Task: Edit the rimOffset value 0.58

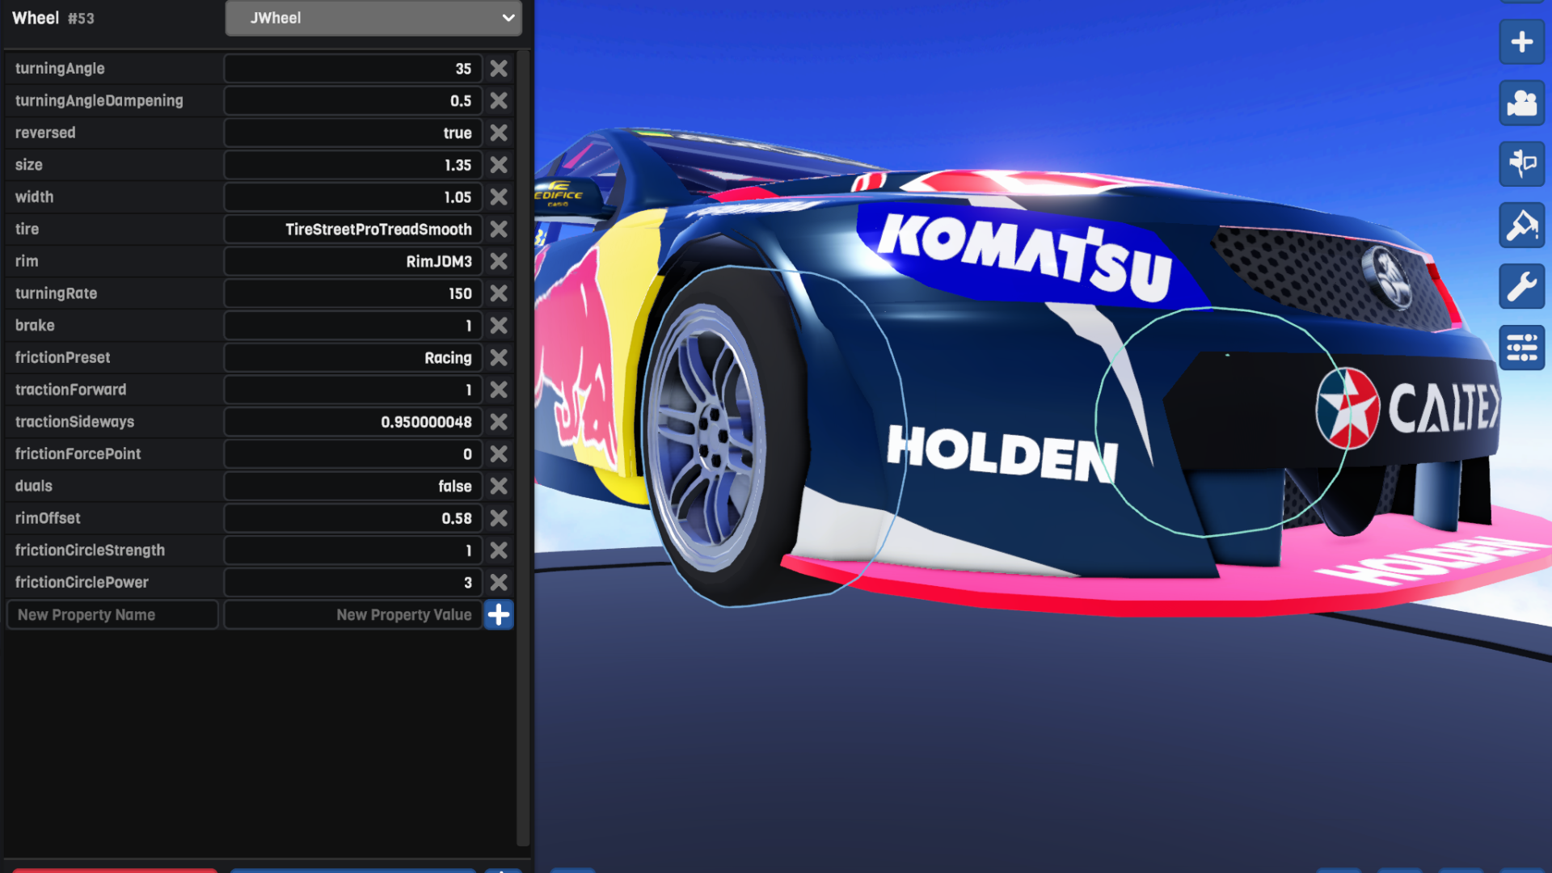Action: click(353, 518)
